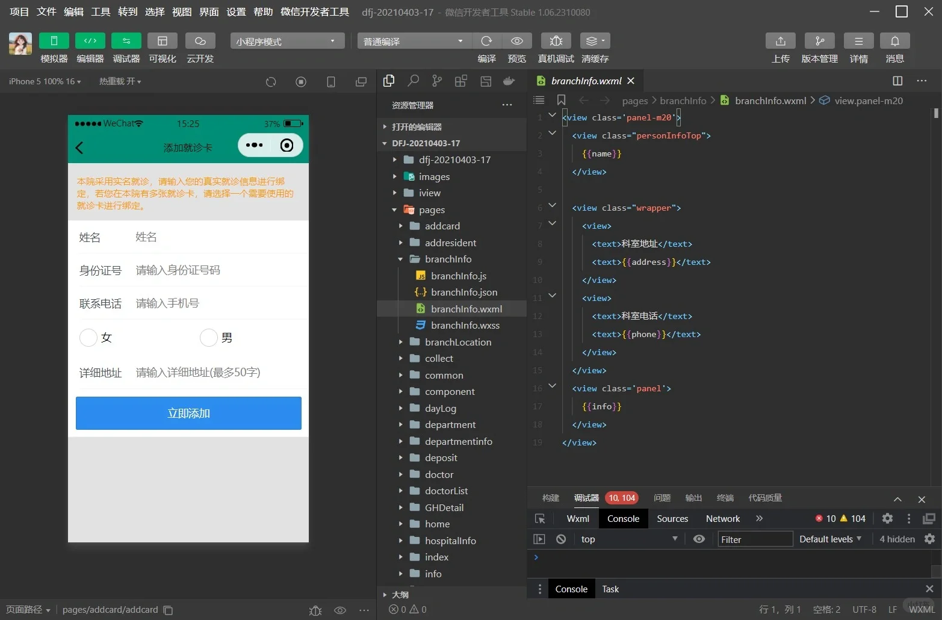Click the simulator stop icon
Viewport: 942px width, 620px height.
click(x=301, y=82)
